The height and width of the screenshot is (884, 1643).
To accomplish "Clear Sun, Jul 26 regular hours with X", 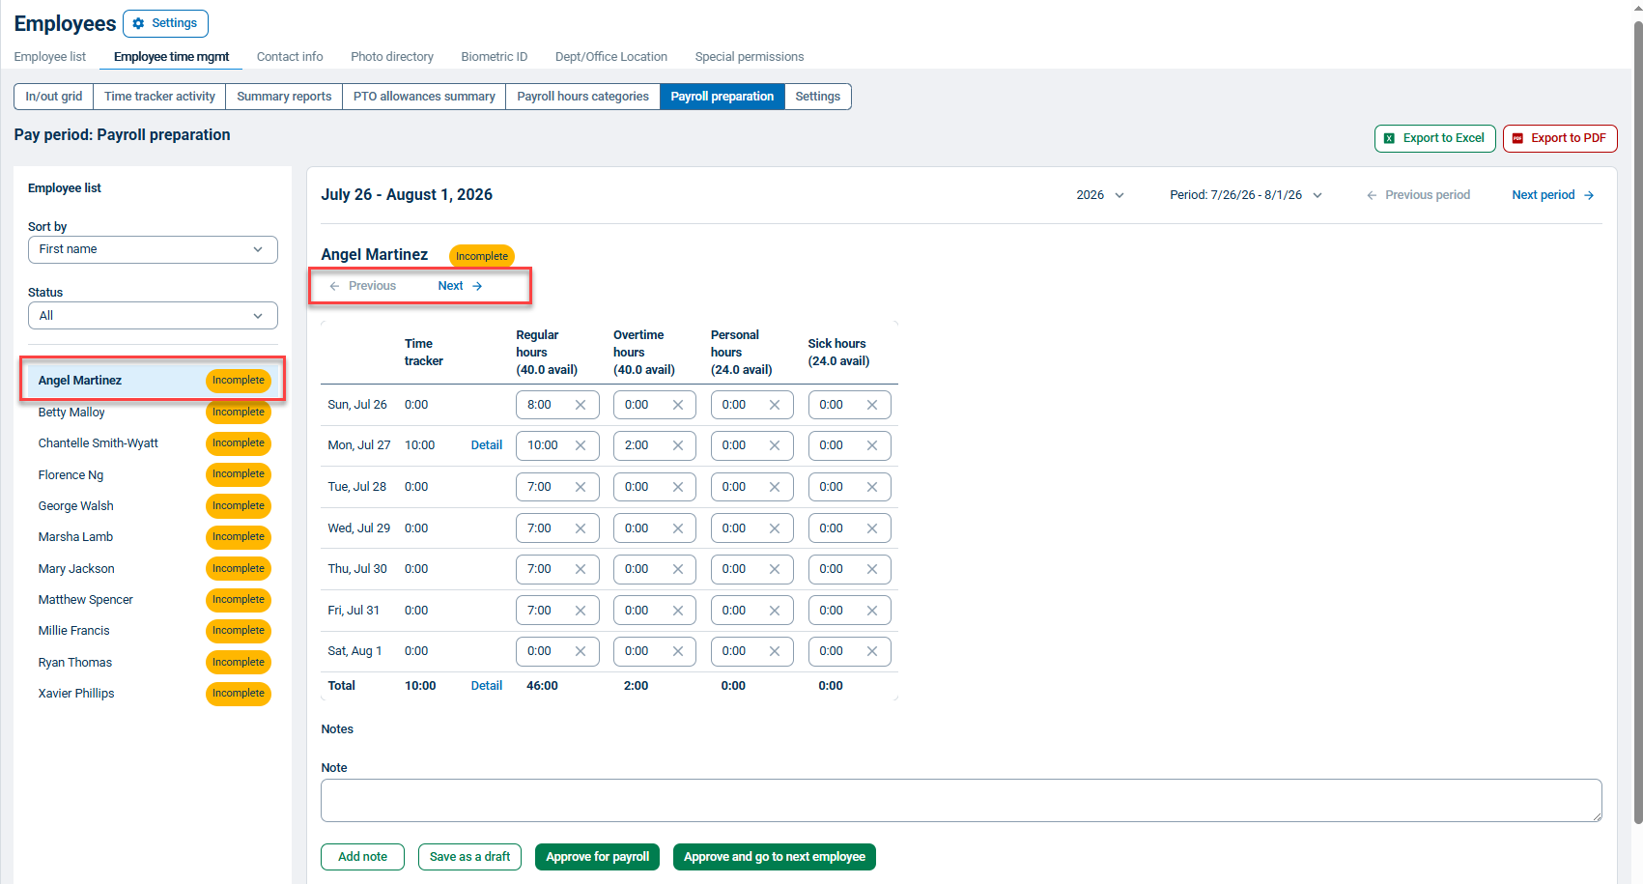I will point(581,405).
